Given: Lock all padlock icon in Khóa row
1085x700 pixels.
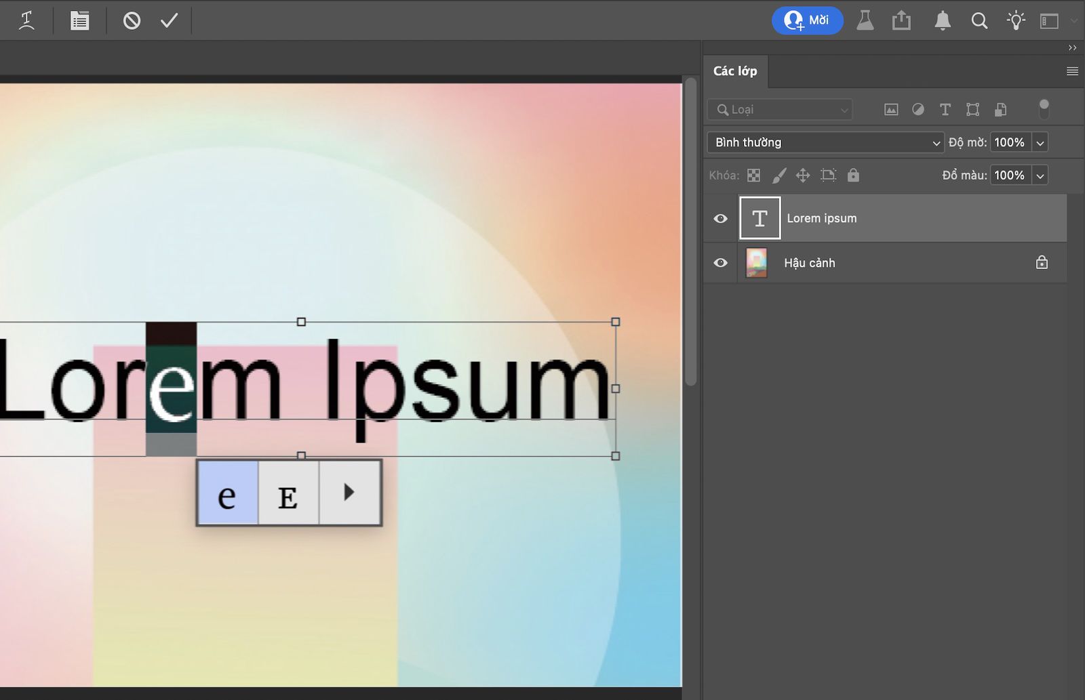Looking at the screenshot, I should [x=853, y=176].
